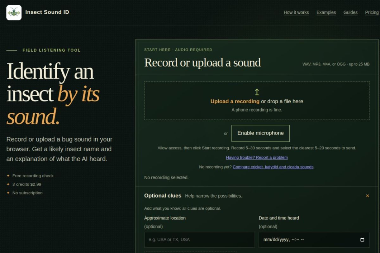Click the 'Record or upload a sound' heading
This screenshot has width=380, height=253.
click(x=202, y=63)
